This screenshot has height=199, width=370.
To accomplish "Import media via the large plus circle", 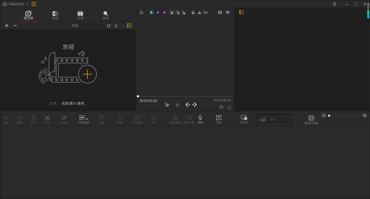I will (x=87, y=74).
